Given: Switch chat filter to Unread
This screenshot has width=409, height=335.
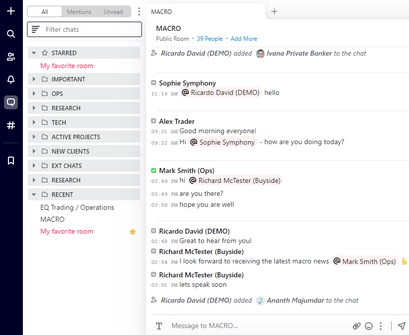Looking at the screenshot, I should (113, 12).
